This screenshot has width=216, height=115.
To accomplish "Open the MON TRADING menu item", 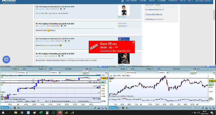I will click(132, 1).
